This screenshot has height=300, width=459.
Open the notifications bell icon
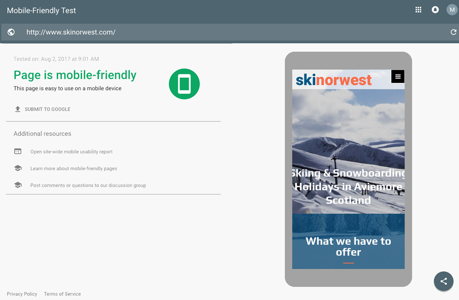pyautogui.click(x=435, y=10)
